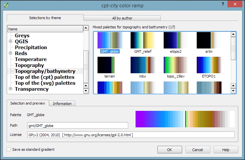The image size is (245, 160).
Task: Click palette list scrollbar thumb
Action: click(x=233, y=48)
